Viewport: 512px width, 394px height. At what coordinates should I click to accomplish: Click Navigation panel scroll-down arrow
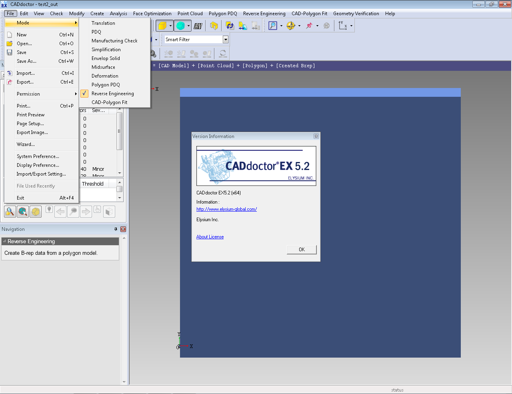point(124,382)
